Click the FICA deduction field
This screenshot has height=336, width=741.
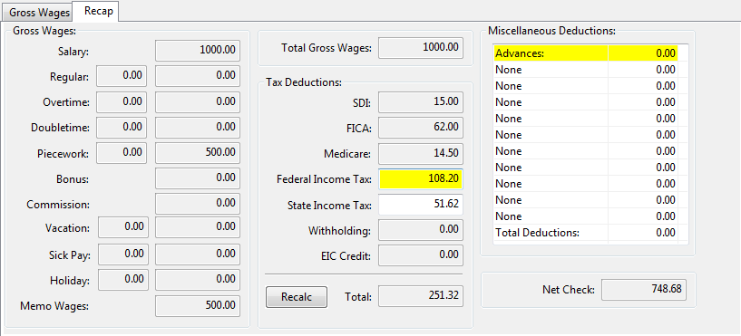(x=421, y=128)
